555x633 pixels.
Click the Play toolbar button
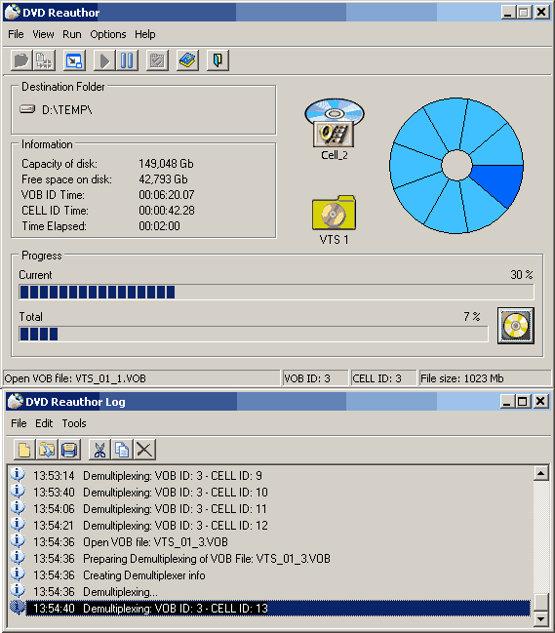(105, 60)
